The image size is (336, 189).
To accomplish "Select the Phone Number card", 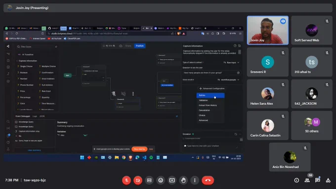I will click(x=25, y=85).
